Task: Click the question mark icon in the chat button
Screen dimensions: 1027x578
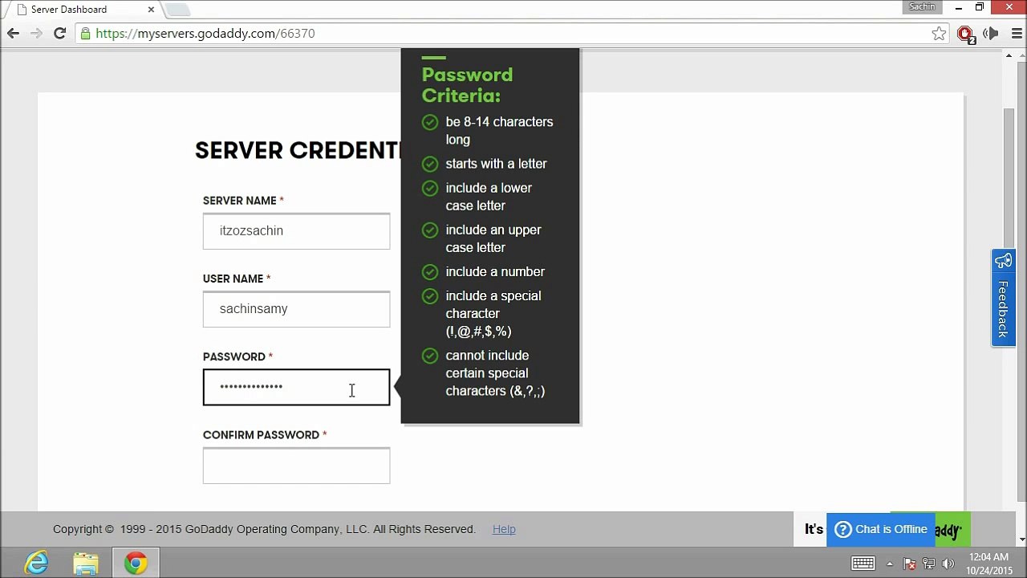Action: pos(842,529)
